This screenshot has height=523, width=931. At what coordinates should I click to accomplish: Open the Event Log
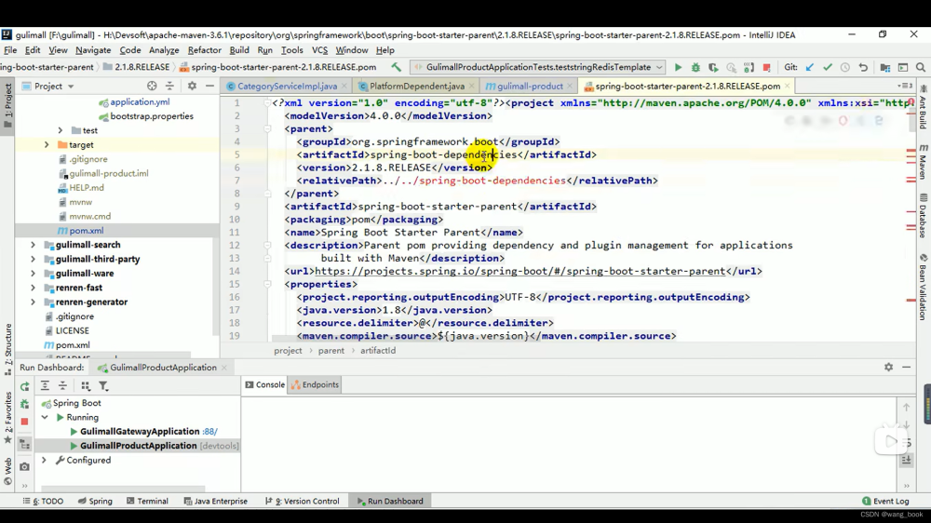(x=885, y=501)
